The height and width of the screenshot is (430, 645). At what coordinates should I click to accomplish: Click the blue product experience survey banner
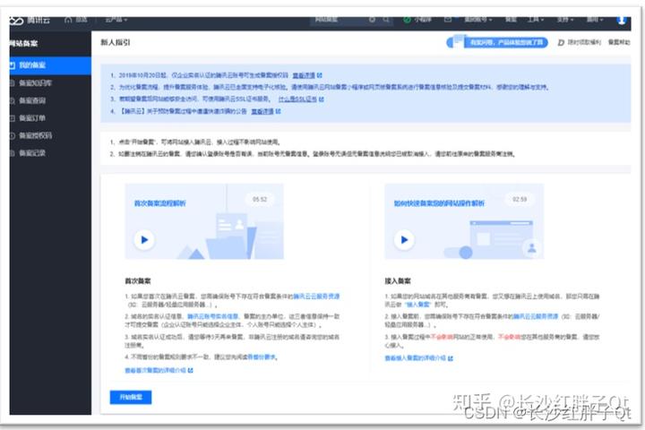pos(497,42)
